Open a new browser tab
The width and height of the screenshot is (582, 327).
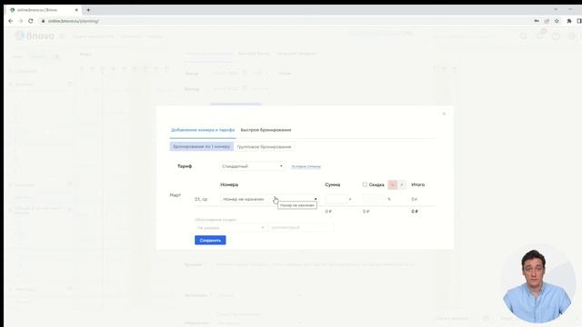[x=88, y=10]
